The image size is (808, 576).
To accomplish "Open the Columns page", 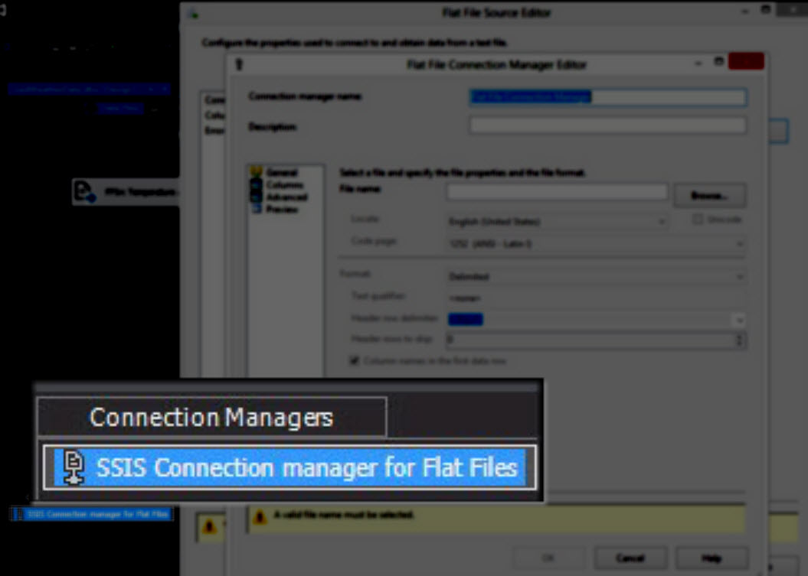I will pos(284,185).
